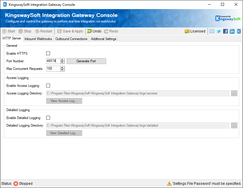The image size is (243, 188).
Task: Click the green Undo arrow icon
Action: click(x=89, y=31)
